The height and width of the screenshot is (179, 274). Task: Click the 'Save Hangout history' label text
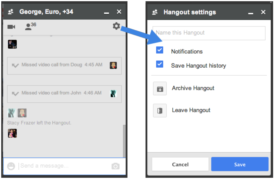[x=199, y=66]
